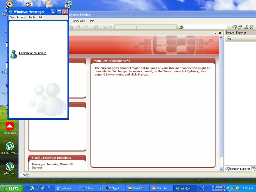Open the Solution Configurations combo box
This screenshot has width=256, height=192.
click(x=125, y=27)
